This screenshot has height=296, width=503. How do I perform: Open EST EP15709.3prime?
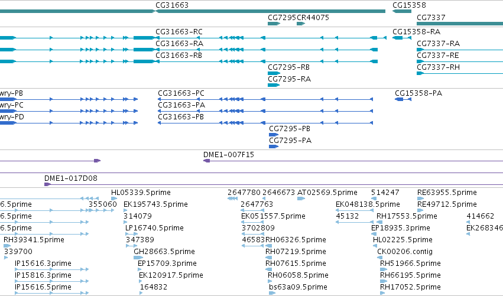[x=167, y=264]
